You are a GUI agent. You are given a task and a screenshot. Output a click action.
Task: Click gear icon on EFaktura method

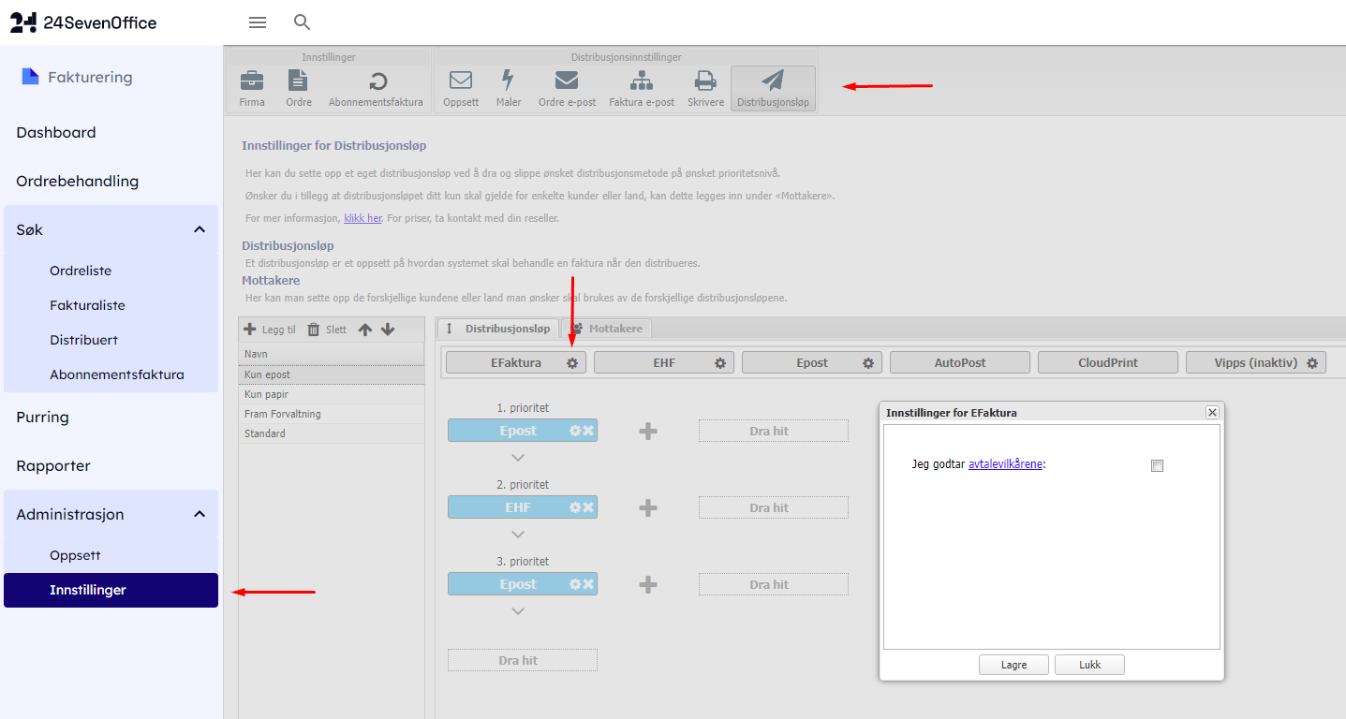point(572,363)
